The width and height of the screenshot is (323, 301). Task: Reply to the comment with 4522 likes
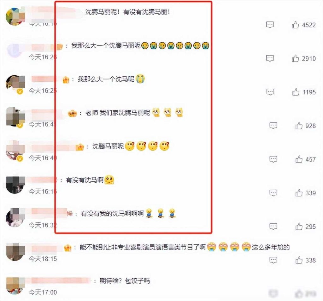click(270, 25)
